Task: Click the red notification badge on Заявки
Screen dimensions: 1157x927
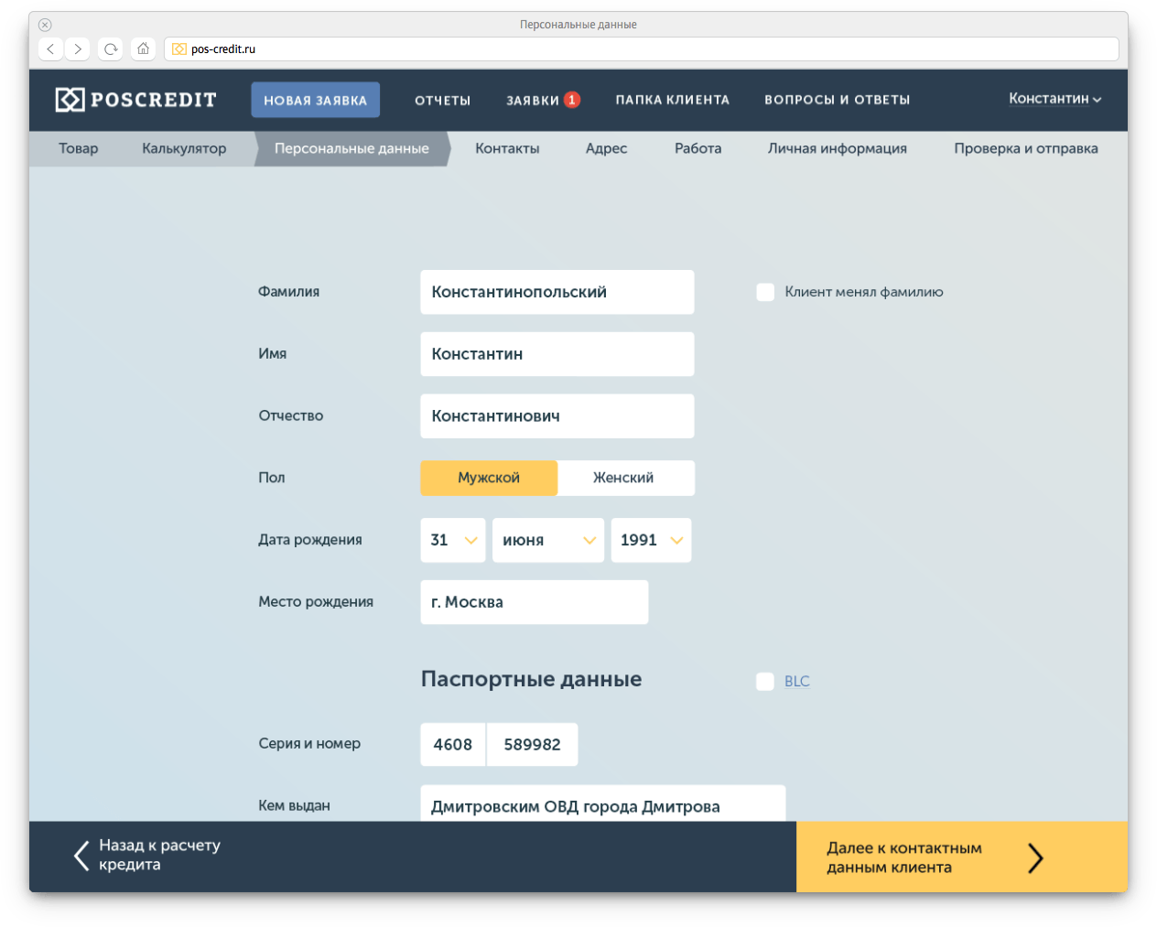Action: coord(572,100)
